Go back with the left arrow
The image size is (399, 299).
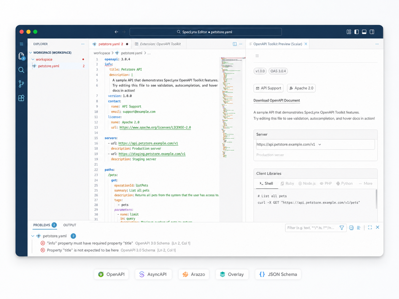[117, 32]
